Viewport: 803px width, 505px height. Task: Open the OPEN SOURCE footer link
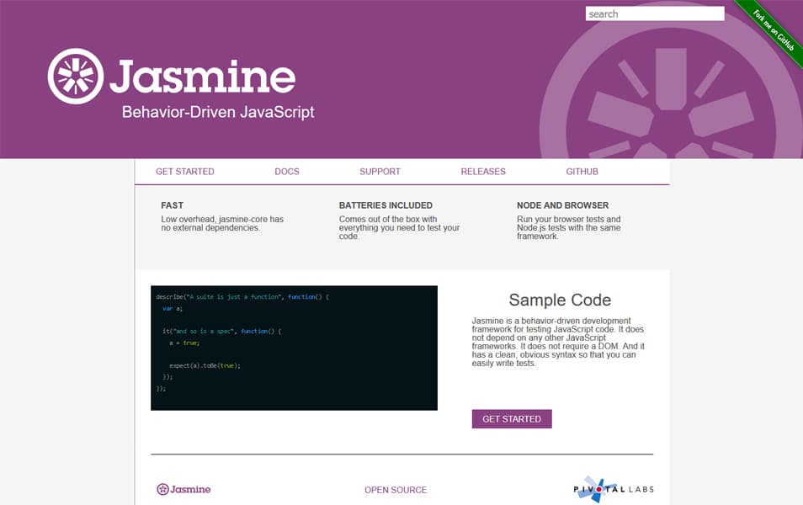(x=396, y=490)
